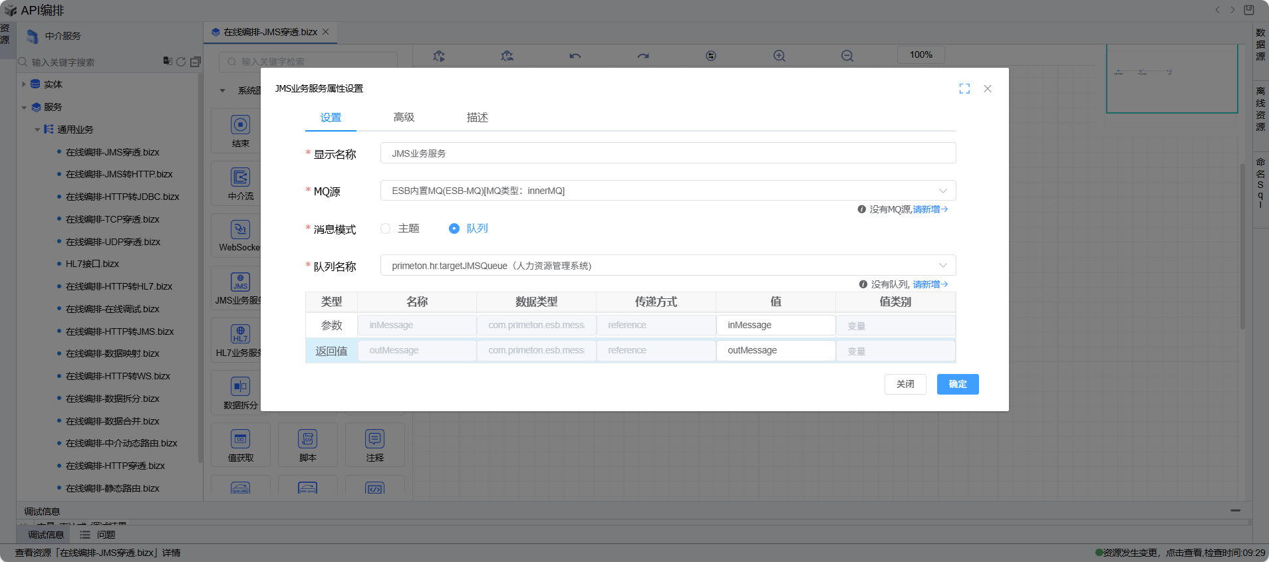Click the refresh icon in the resource panel
Viewport: 1269px width, 562px height.
pyautogui.click(x=181, y=62)
